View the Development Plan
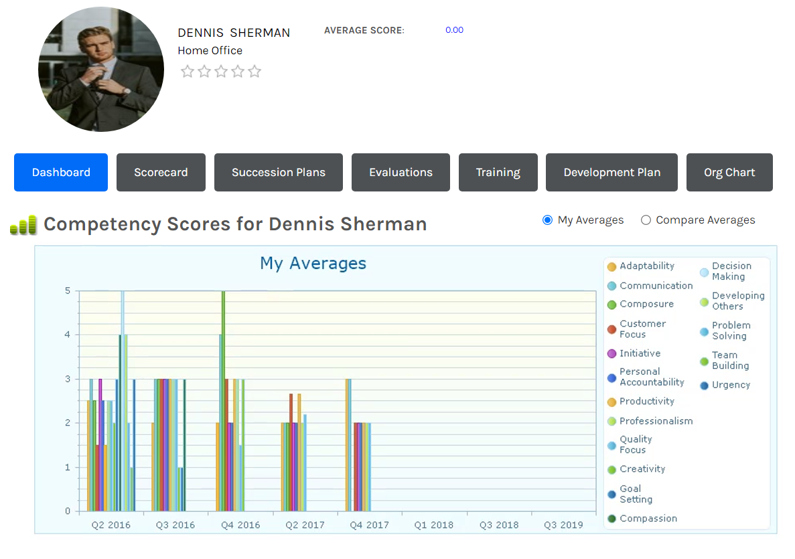The height and width of the screenshot is (559, 795). (x=611, y=172)
